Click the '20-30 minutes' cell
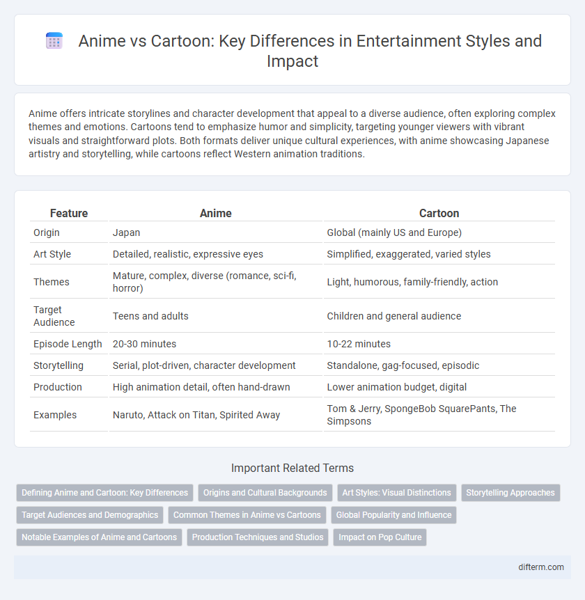 pyautogui.click(x=216, y=344)
